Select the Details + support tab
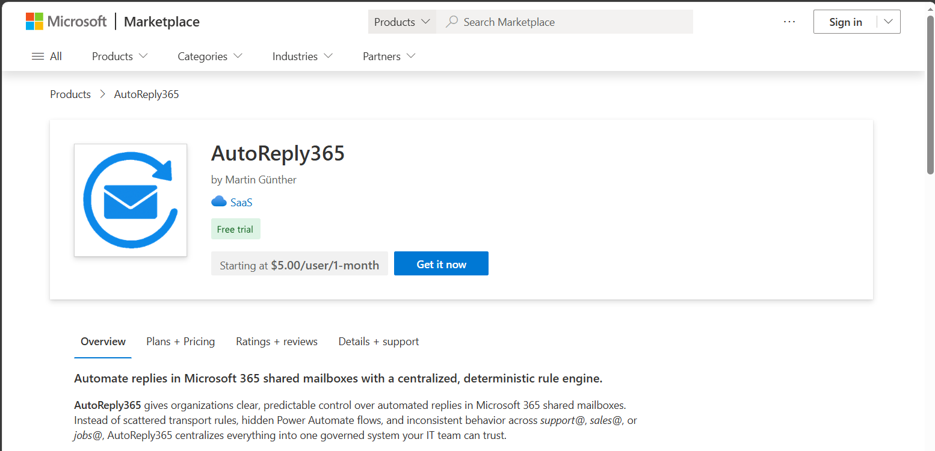 [x=378, y=342]
